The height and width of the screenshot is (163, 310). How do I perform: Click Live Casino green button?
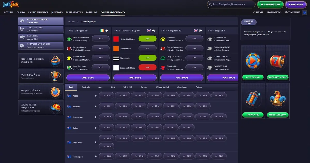pos(253,77)
